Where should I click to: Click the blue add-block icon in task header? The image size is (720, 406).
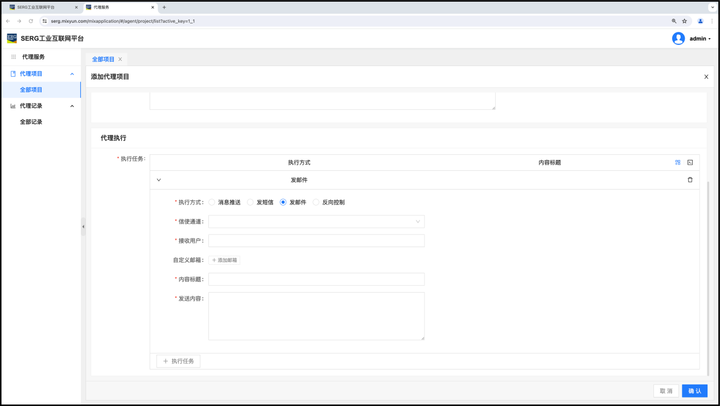pos(677,162)
